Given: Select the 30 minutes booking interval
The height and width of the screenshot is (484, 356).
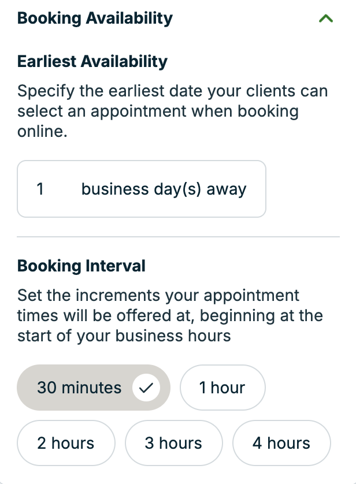Looking at the screenshot, I should [79, 388].
